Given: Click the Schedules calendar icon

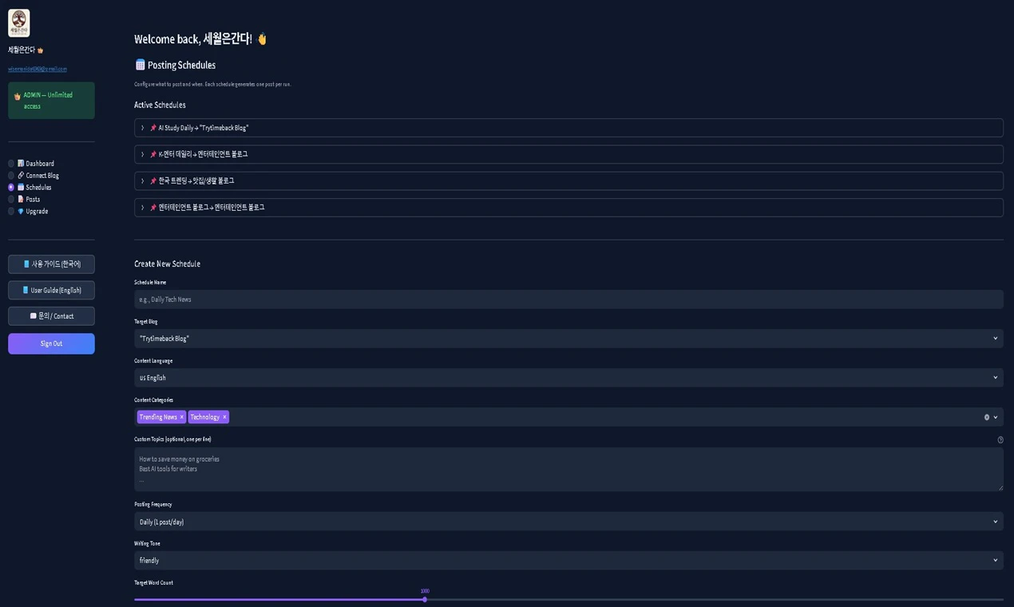Looking at the screenshot, I should tap(21, 187).
